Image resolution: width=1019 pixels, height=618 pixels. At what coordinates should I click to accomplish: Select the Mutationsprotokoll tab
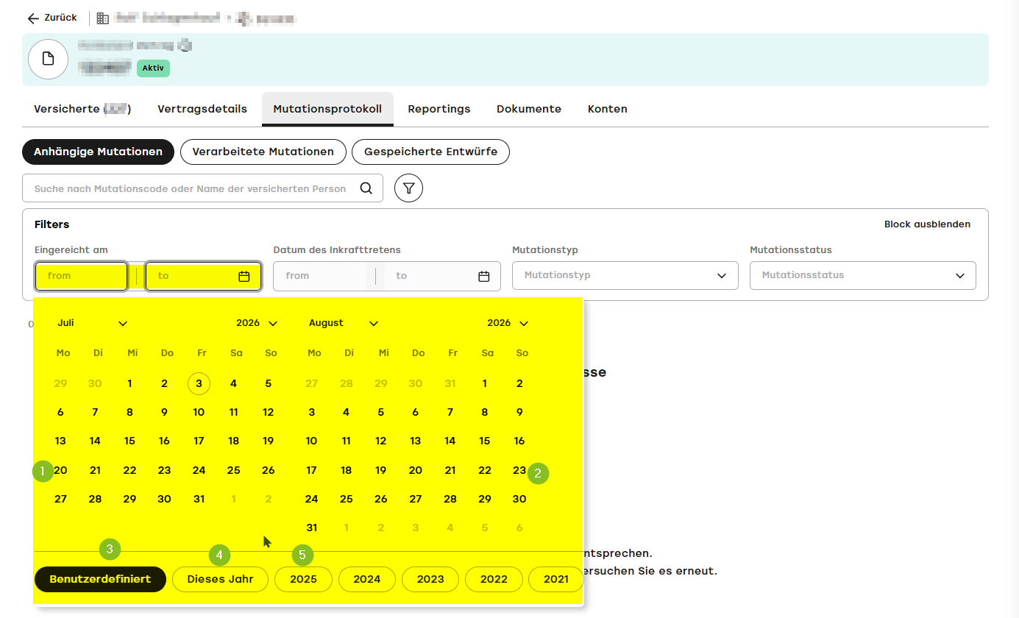[327, 109]
